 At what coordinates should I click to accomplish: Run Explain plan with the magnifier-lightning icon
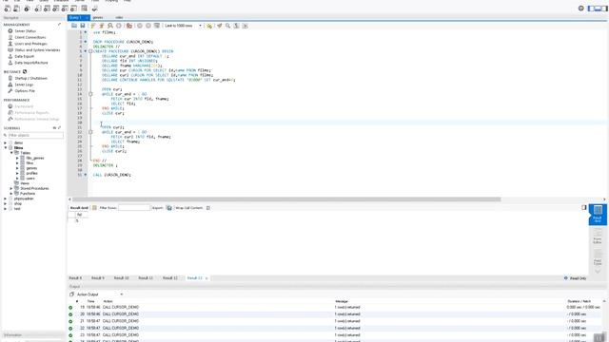[x=110, y=26]
